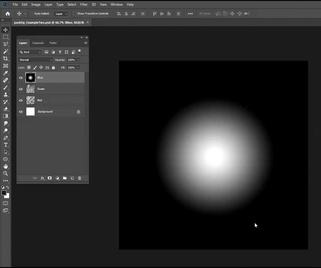Toggle visibility of the Red layer
The image size is (321, 268).
coord(21,100)
